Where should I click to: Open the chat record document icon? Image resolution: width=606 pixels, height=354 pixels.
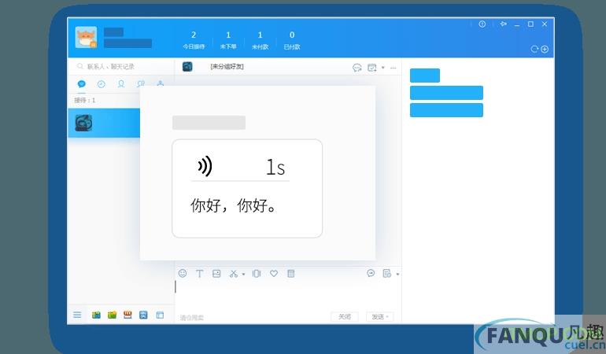pos(387,274)
